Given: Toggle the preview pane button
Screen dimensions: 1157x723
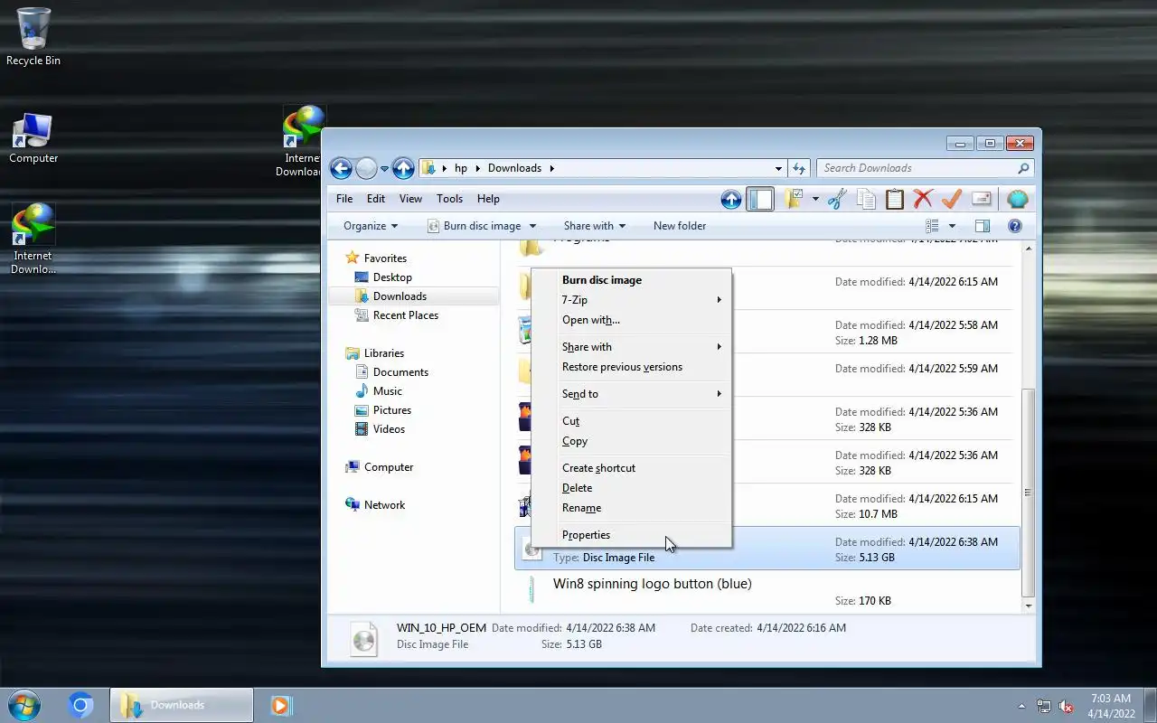Looking at the screenshot, I should (983, 226).
